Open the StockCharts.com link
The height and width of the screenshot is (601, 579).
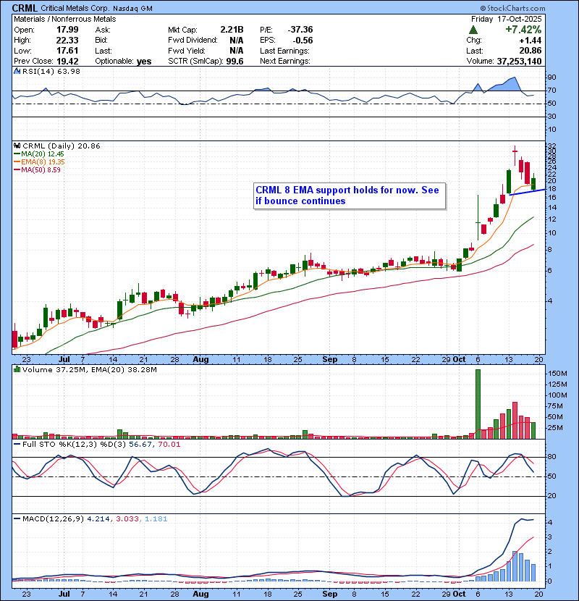pyautogui.click(x=516, y=9)
